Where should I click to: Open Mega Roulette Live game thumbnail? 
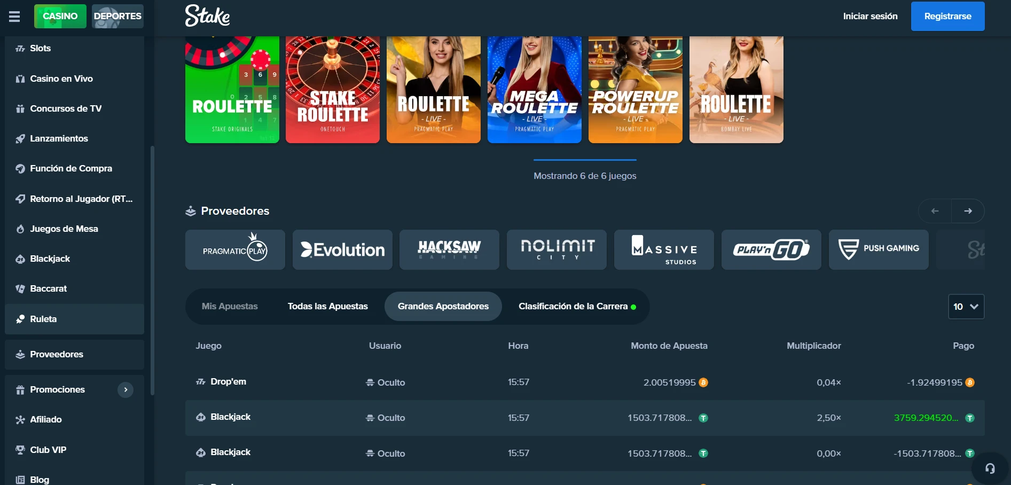click(535, 90)
